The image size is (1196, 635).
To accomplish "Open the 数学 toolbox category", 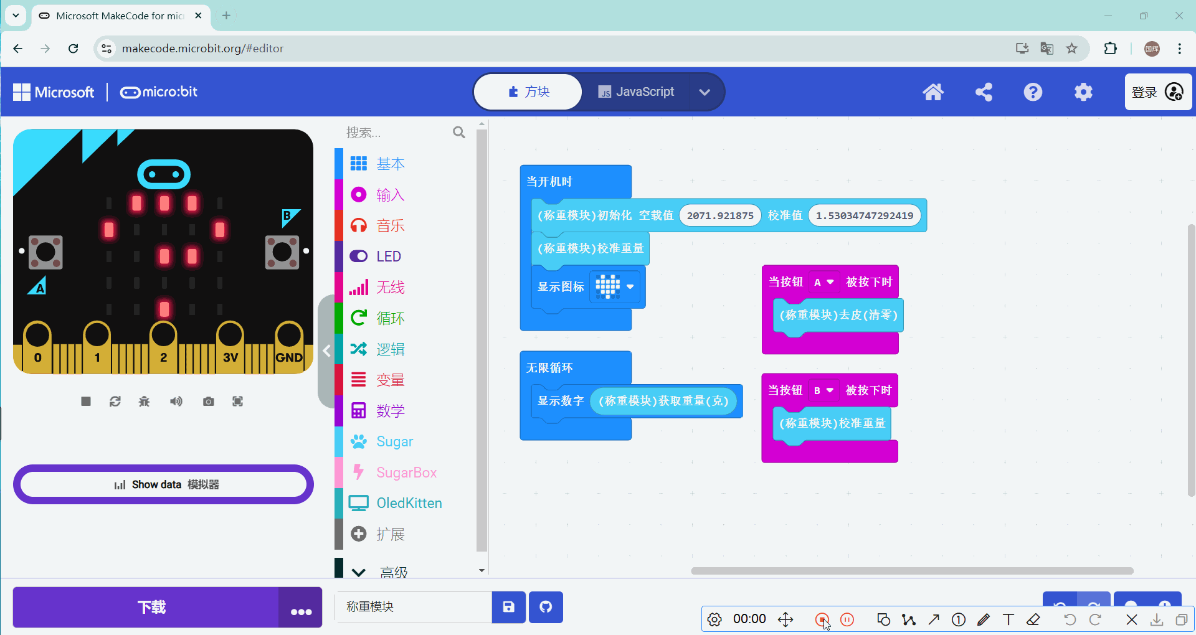I will (x=406, y=411).
